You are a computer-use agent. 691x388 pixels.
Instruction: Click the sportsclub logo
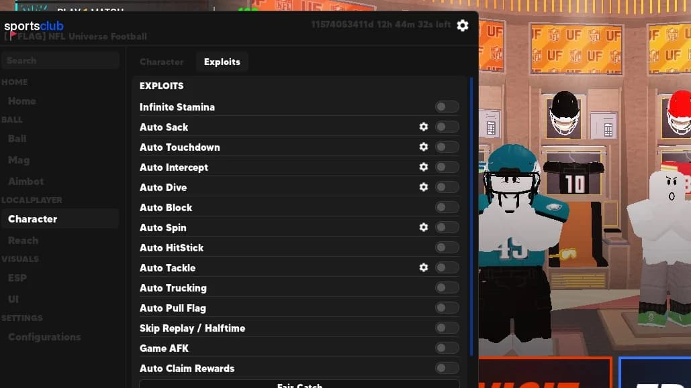tap(34, 26)
